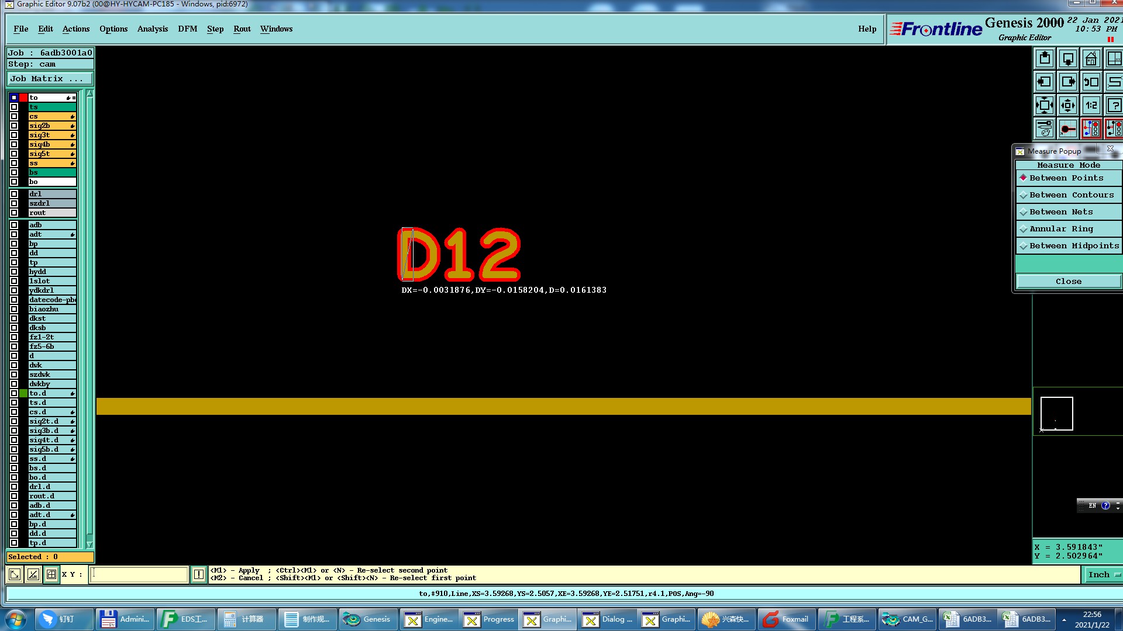Toggle checkbox for the to.d layer
Viewport: 1123px width, 631px height.
tap(14, 393)
